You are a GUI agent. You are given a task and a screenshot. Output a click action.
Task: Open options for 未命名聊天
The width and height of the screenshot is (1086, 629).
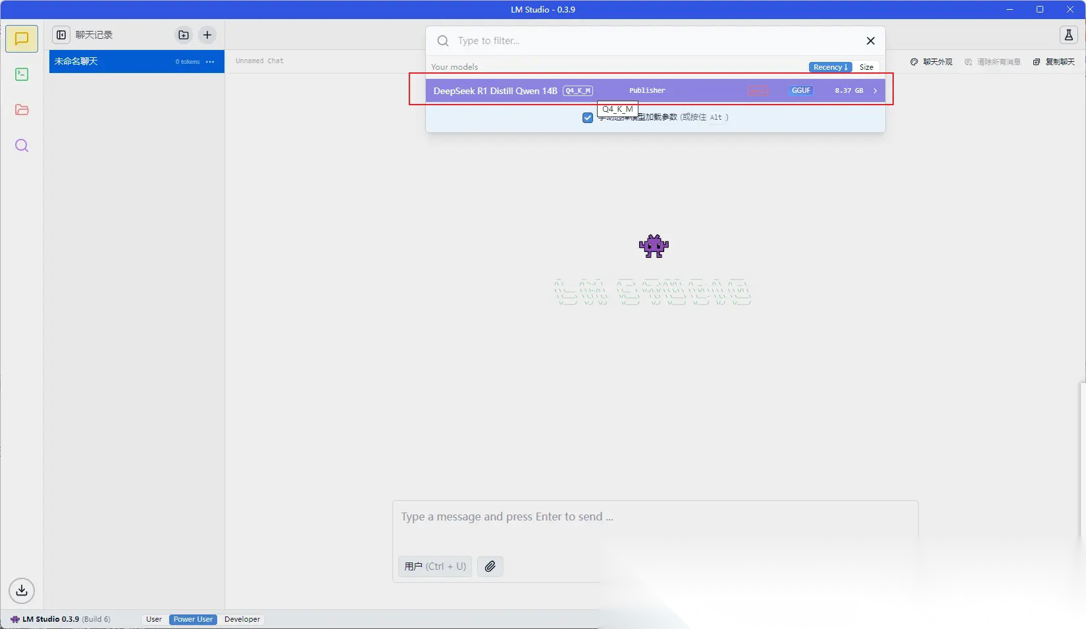tap(210, 62)
